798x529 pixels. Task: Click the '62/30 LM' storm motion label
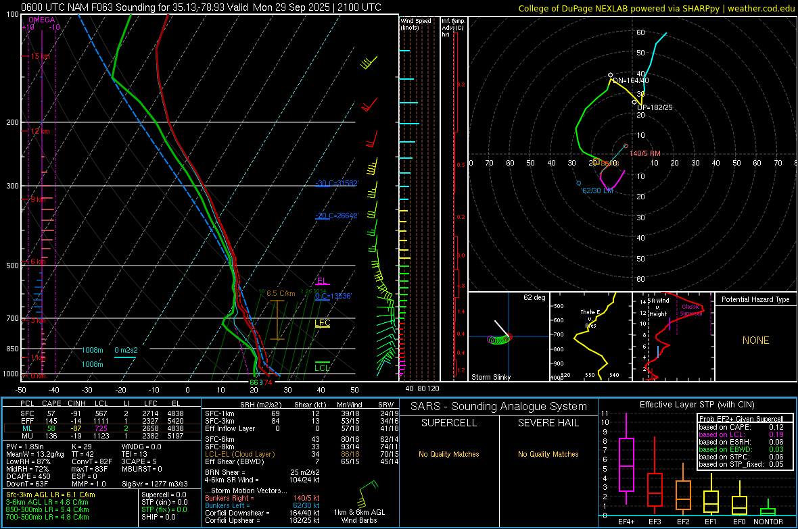(597, 191)
